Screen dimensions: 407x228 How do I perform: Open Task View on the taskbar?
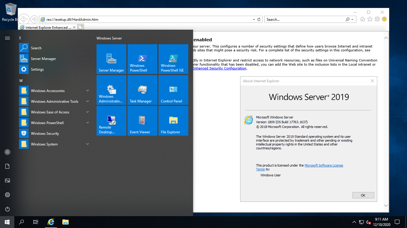click(36, 222)
